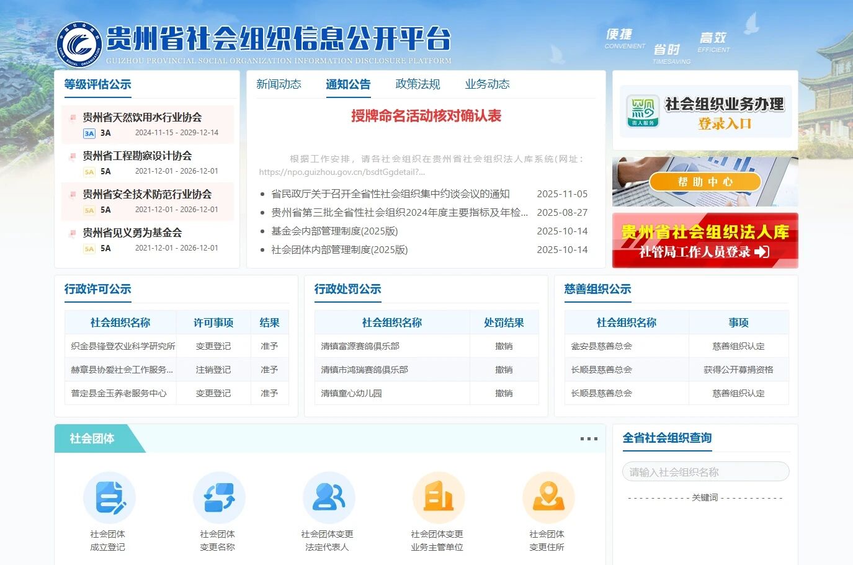Open the 社会团体变更法定代表人 icon
Viewport: 853px width, 565px height.
[x=329, y=498]
